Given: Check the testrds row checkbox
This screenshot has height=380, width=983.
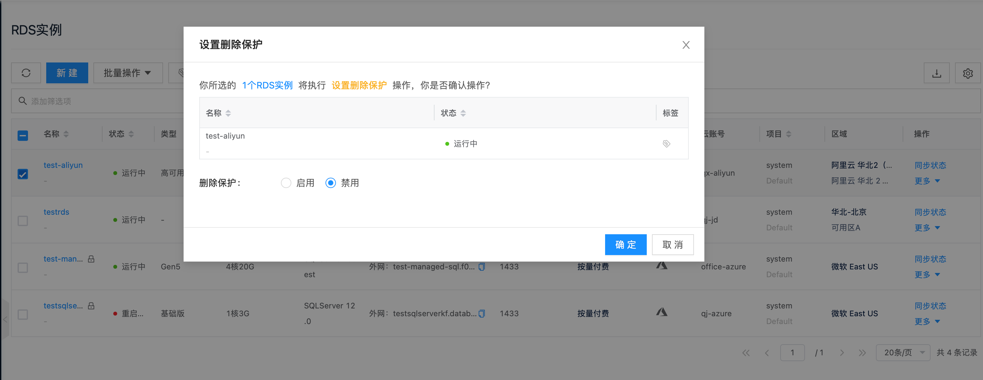Looking at the screenshot, I should 23,221.
